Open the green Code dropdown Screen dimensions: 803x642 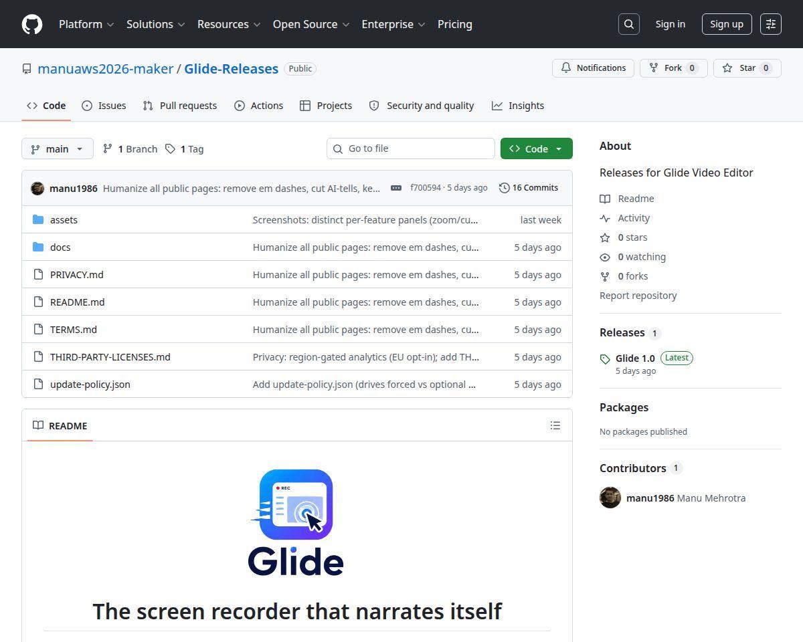(x=536, y=148)
